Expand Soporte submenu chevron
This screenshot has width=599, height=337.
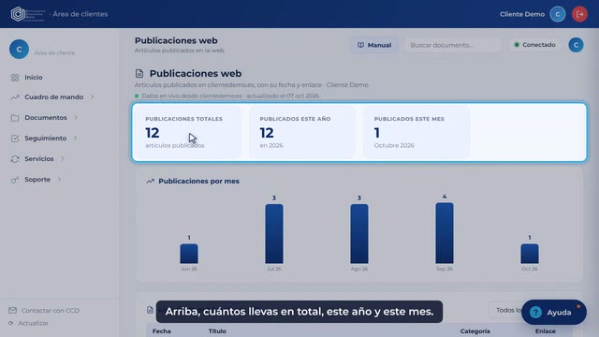pos(59,180)
